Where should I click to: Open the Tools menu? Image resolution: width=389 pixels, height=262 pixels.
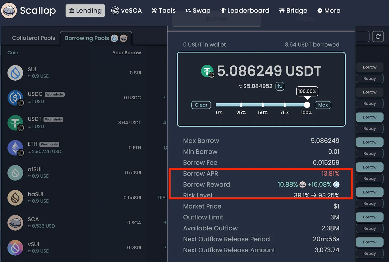164,11
